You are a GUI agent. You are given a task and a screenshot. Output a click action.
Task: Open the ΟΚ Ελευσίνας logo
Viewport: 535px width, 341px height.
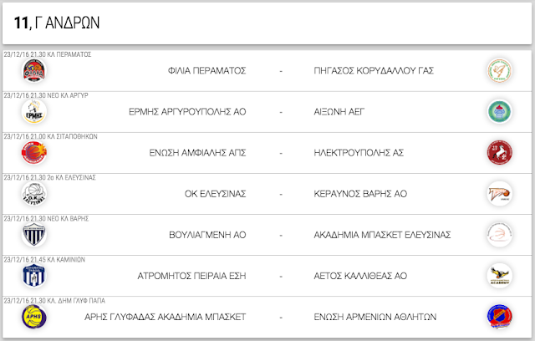click(33, 194)
